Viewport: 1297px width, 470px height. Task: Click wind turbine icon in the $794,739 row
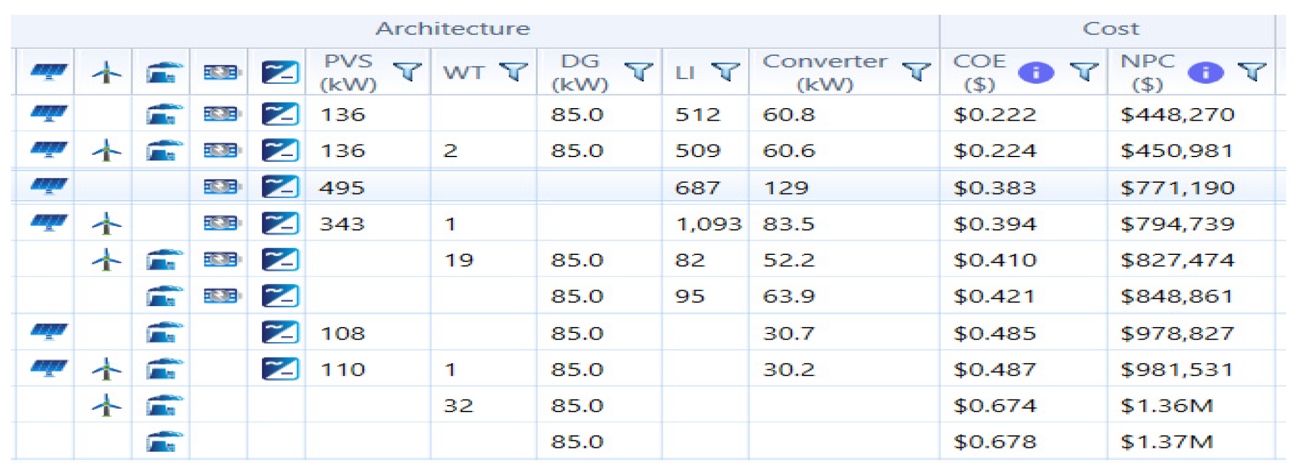pos(106,223)
